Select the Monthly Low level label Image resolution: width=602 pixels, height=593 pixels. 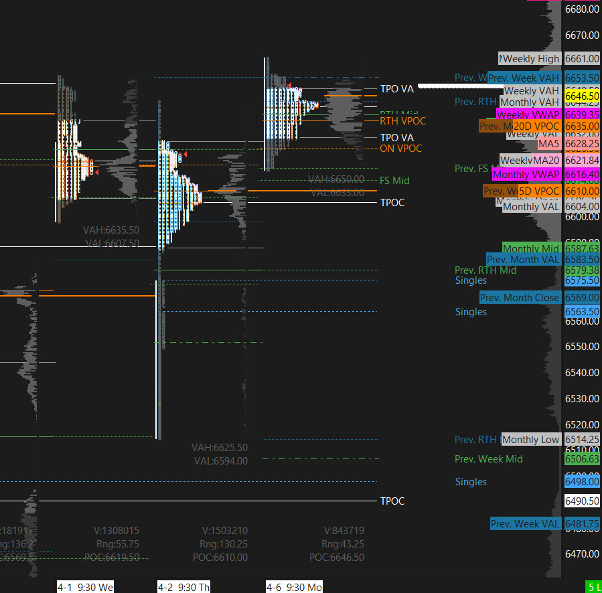pos(530,440)
